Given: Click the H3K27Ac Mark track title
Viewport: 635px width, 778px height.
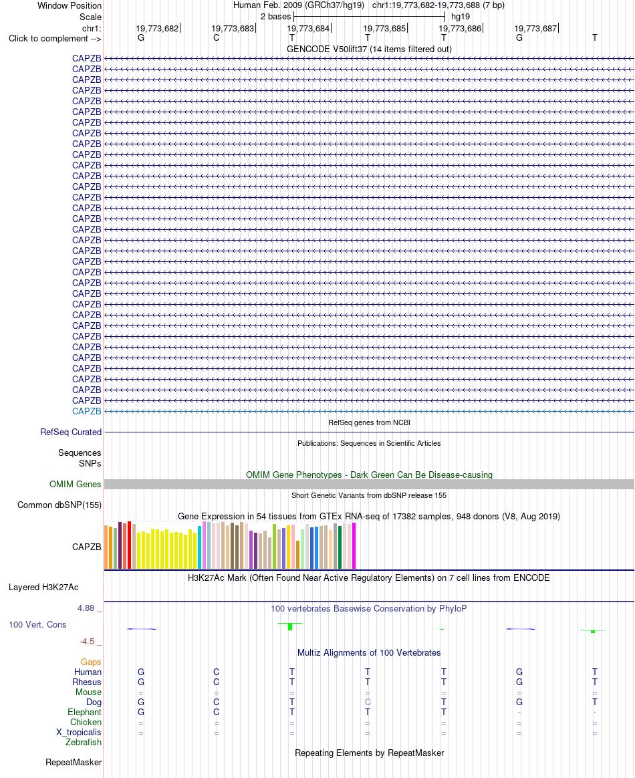Looking at the screenshot, I should (369, 578).
